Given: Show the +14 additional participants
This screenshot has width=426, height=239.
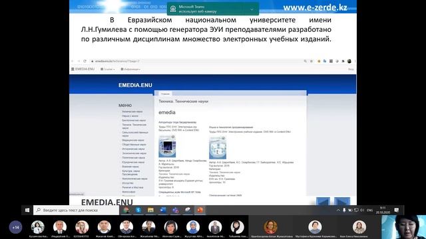Looking at the screenshot, I should (15, 227).
